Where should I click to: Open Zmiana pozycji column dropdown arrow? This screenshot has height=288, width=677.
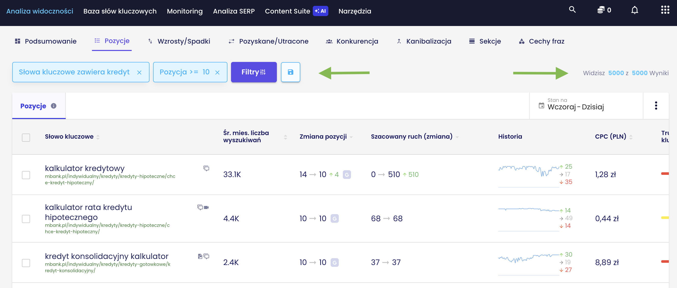click(351, 137)
